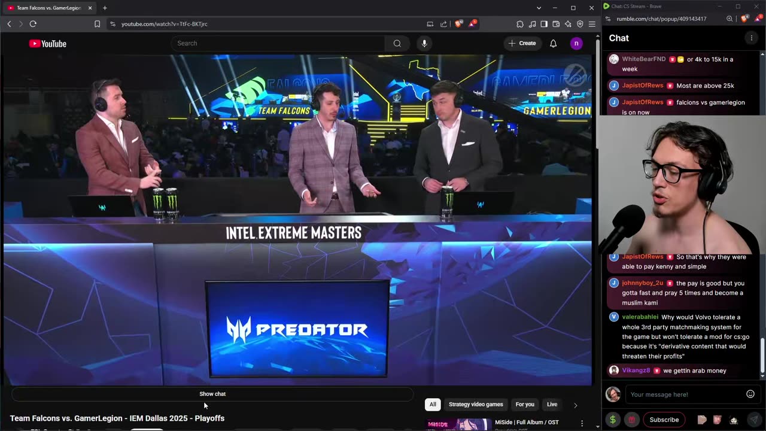Open Brave Rewards triangle icon in the YouTube window
The image size is (766, 431).
click(472, 24)
